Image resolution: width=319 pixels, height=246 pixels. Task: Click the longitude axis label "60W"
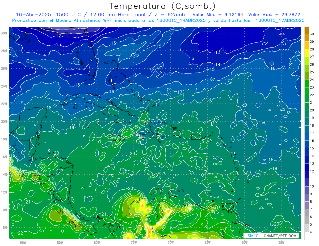(245, 243)
